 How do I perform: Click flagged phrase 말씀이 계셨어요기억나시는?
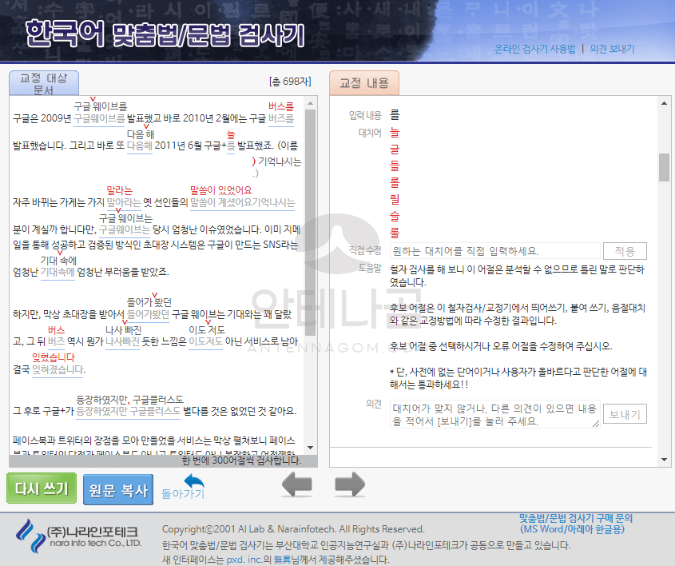[x=242, y=202]
